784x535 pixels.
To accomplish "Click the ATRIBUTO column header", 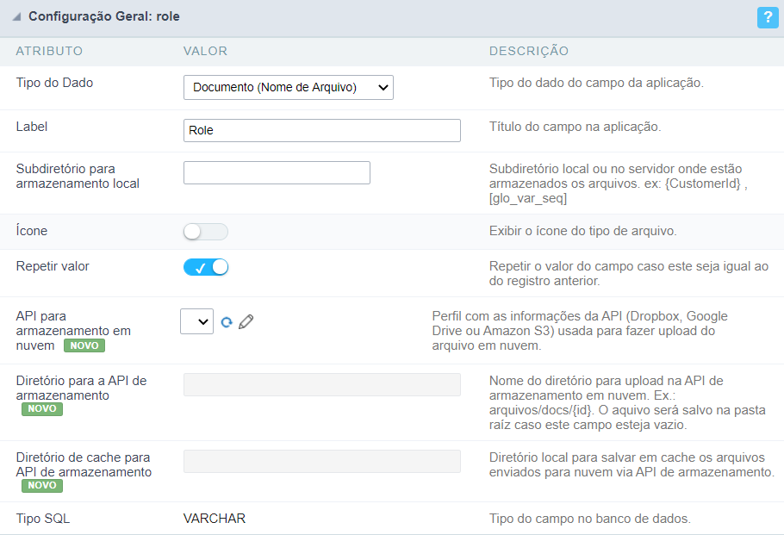I will point(49,51).
